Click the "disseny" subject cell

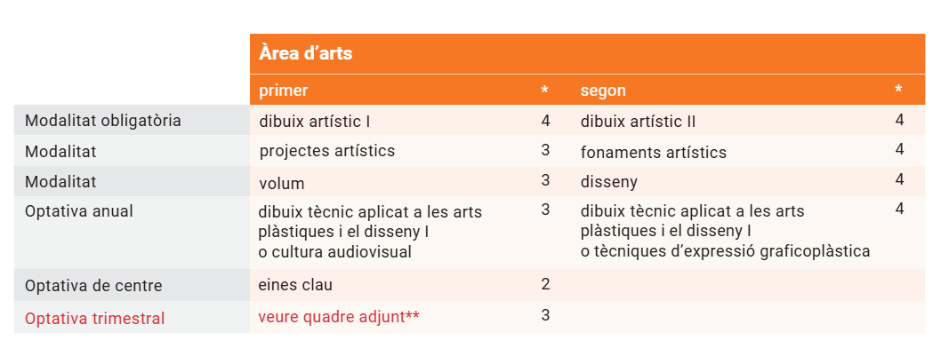pyautogui.click(x=609, y=182)
